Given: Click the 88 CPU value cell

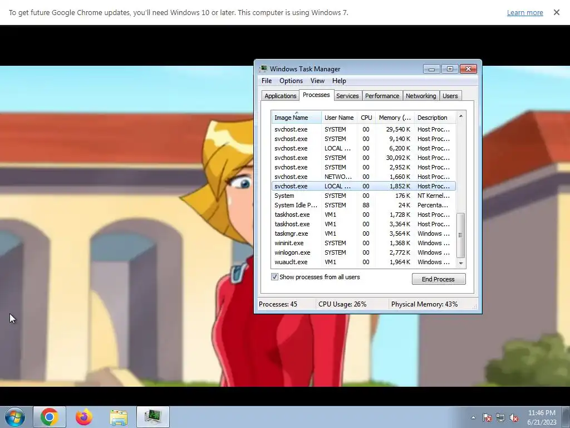Looking at the screenshot, I should [366, 205].
